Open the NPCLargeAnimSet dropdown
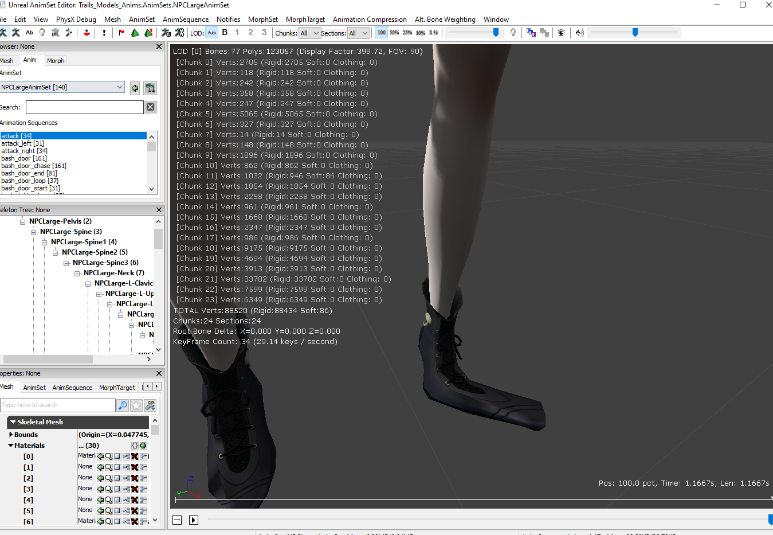773x535 pixels. (x=62, y=87)
